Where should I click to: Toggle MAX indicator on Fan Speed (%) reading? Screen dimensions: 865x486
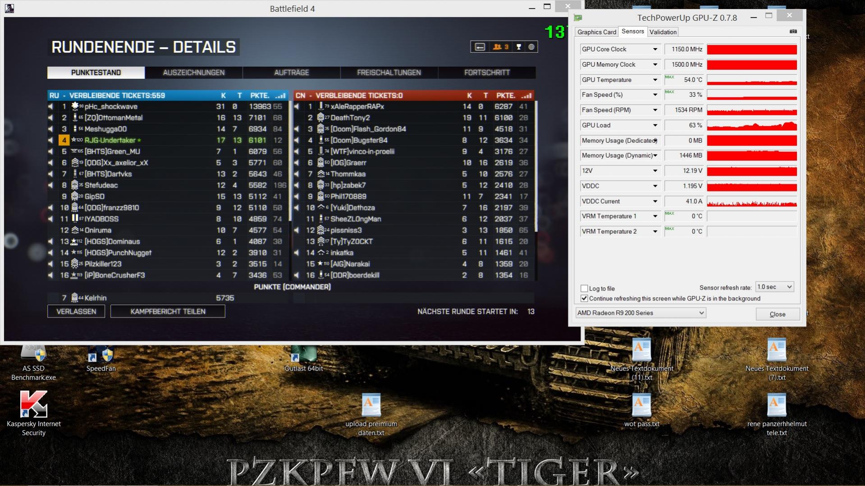pos(669,92)
